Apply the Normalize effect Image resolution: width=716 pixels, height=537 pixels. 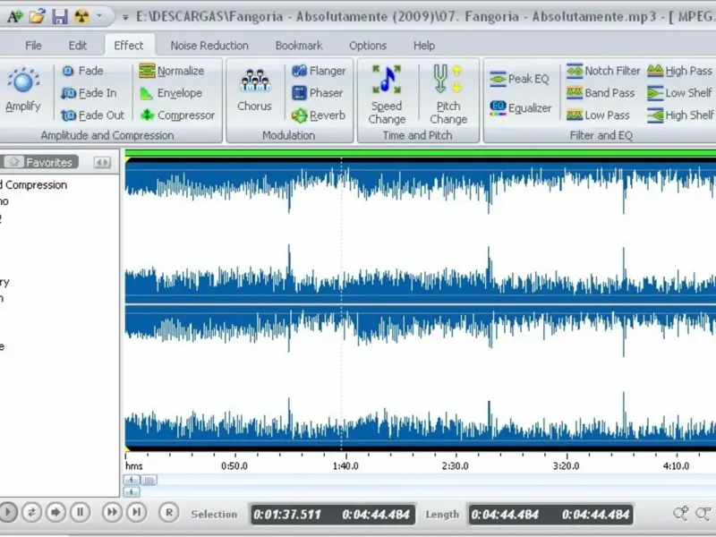pos(171,71)
